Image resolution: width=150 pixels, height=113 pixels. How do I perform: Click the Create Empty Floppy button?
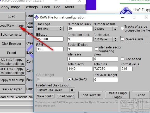point(117,95)
